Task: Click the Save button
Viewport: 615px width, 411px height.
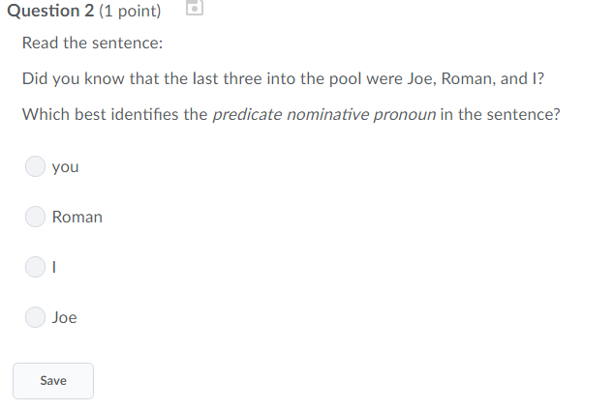Action: click(53, 381)
